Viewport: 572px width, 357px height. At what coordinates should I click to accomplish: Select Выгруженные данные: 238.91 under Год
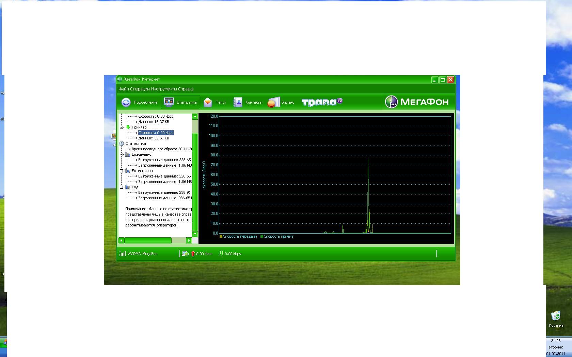coord(165,192)
